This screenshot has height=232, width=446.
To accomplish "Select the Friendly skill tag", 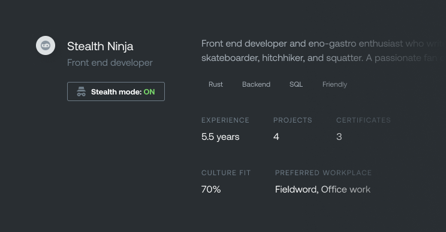I will (x=334, y=84).
